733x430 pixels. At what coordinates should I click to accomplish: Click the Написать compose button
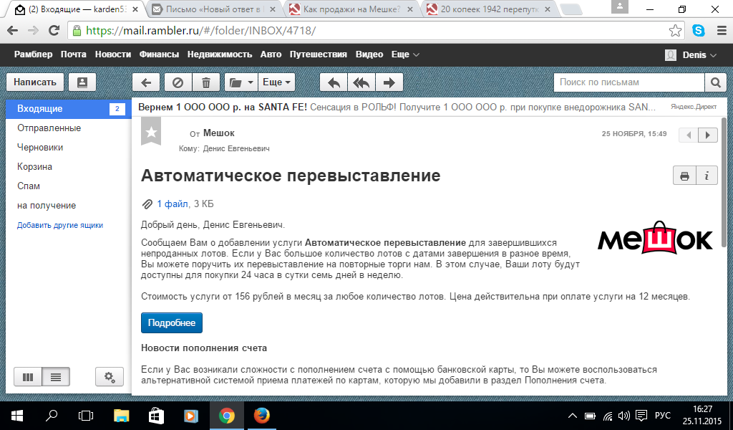tap(35, 82)
